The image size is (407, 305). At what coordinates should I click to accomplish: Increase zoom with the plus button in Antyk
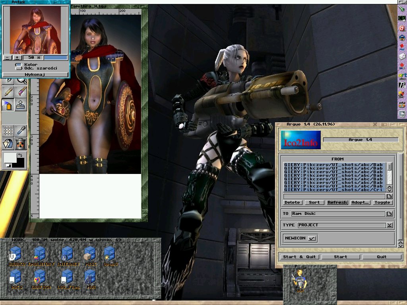pyautogui.click(x=17, y=58)
